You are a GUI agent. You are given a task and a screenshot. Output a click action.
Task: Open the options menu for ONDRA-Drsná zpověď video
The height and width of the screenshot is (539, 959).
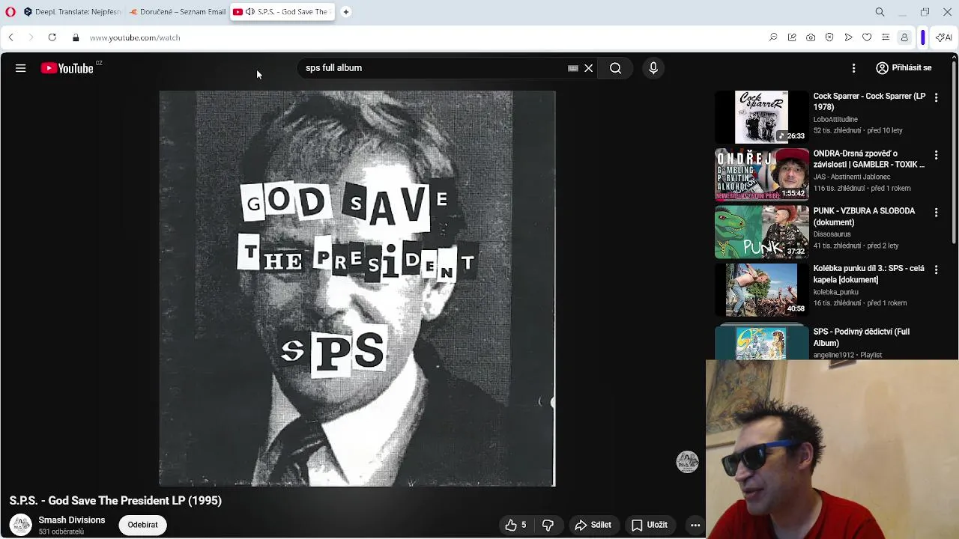(x=936, y=155)
